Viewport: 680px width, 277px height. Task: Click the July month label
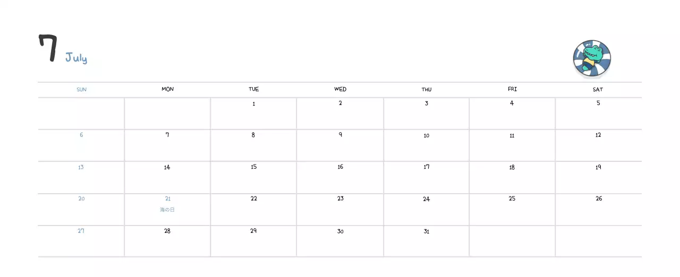76,58
